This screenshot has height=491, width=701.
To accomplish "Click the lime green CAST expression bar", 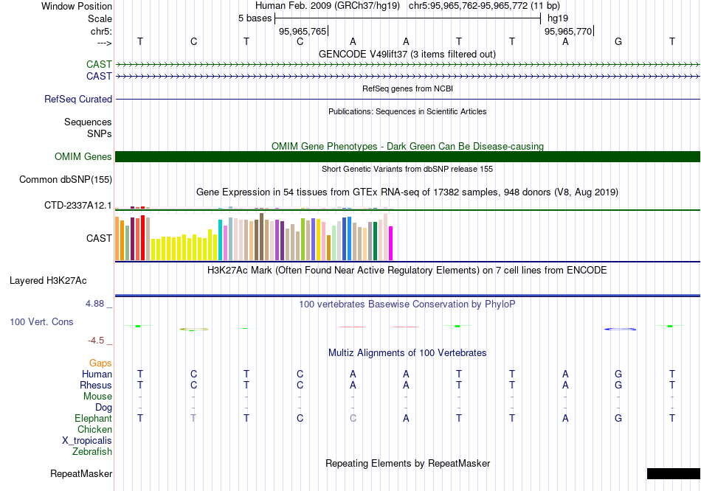I will tap(303, 239).
